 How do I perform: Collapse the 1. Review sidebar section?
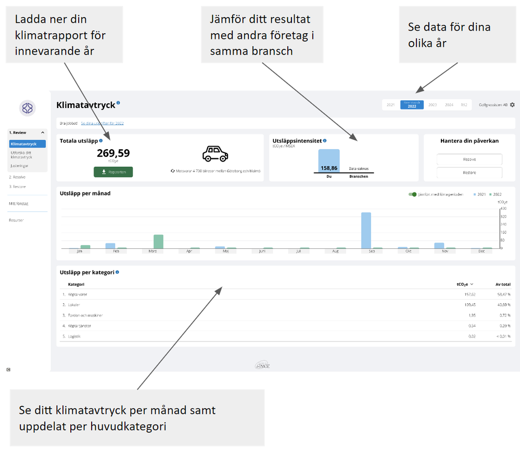click(43, 132)
